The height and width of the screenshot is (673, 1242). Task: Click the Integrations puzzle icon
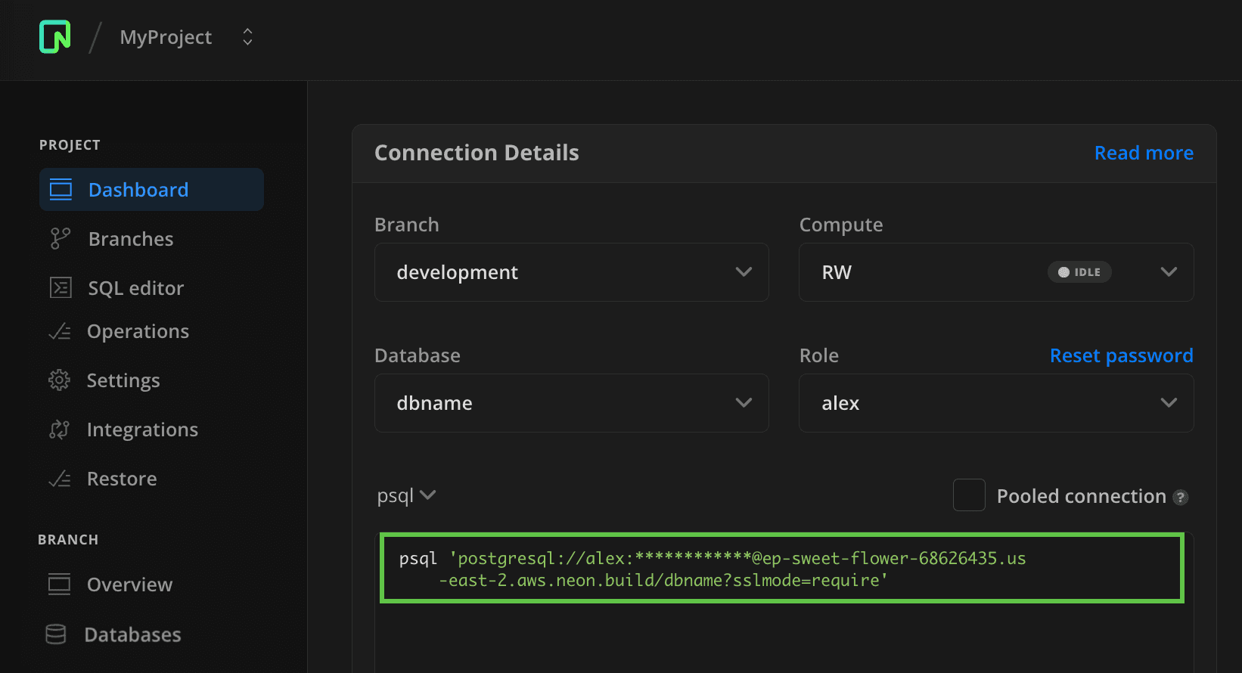(x=59, y=430)
